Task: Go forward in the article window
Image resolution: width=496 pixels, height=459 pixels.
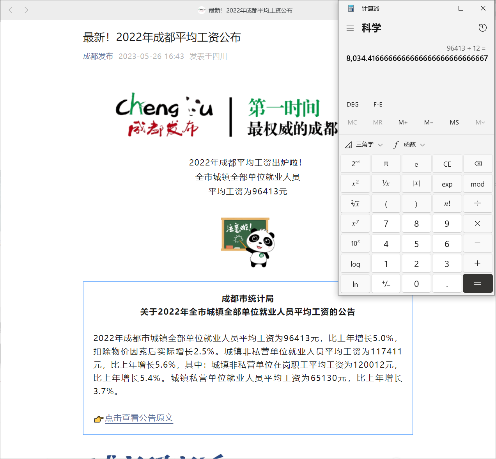Action: point(26,10)
